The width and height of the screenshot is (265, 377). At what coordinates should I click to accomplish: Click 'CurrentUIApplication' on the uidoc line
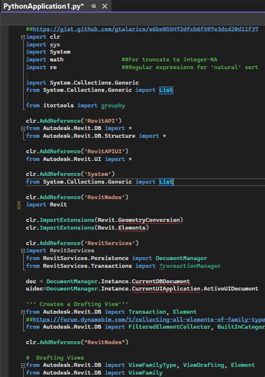pos(166,288)
